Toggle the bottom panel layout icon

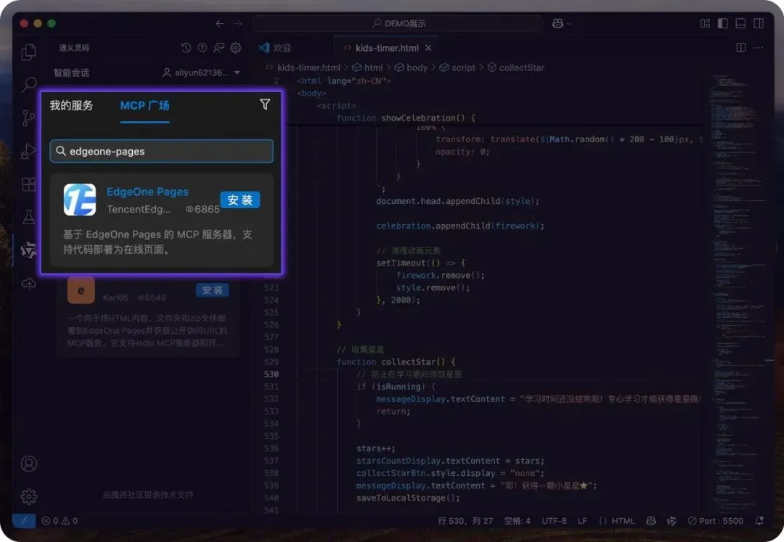[740, 23]
